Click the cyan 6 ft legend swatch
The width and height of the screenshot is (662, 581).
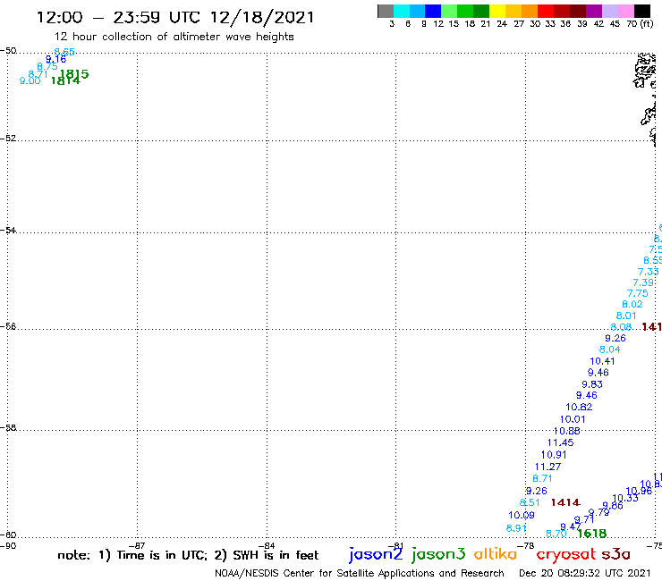pos(402,11)
